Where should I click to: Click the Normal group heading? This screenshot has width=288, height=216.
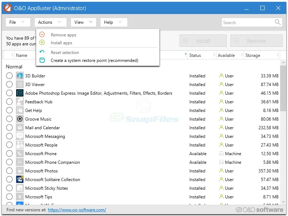(x=14, y=67)
